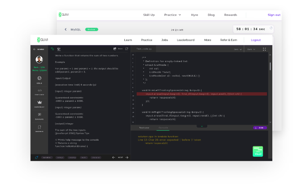Open the user profile avatar
The width and height of the screenshot is (303, 194).
pos(39,60)
